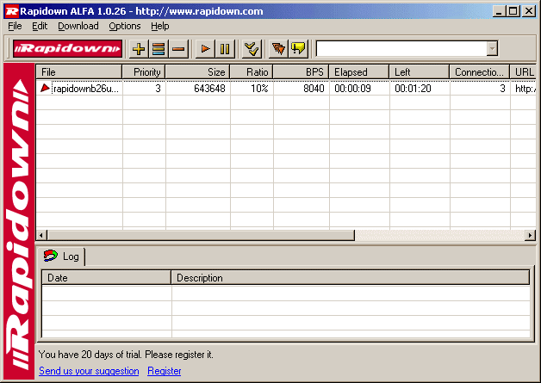Sort by the Size column header
This screenshot has height=383, width=541.
[x=197, y=72]
